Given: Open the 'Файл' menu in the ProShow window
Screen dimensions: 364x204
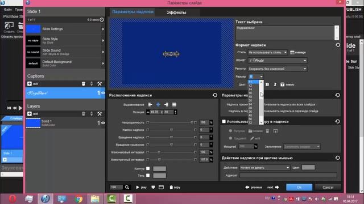Looking at the screenshot, I should point(7,10).
